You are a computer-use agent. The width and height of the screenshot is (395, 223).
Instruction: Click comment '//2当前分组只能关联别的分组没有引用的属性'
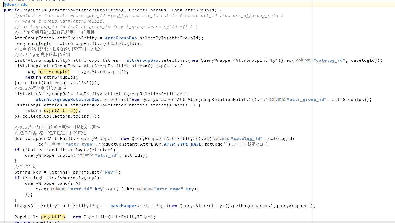tap(59, 49)
